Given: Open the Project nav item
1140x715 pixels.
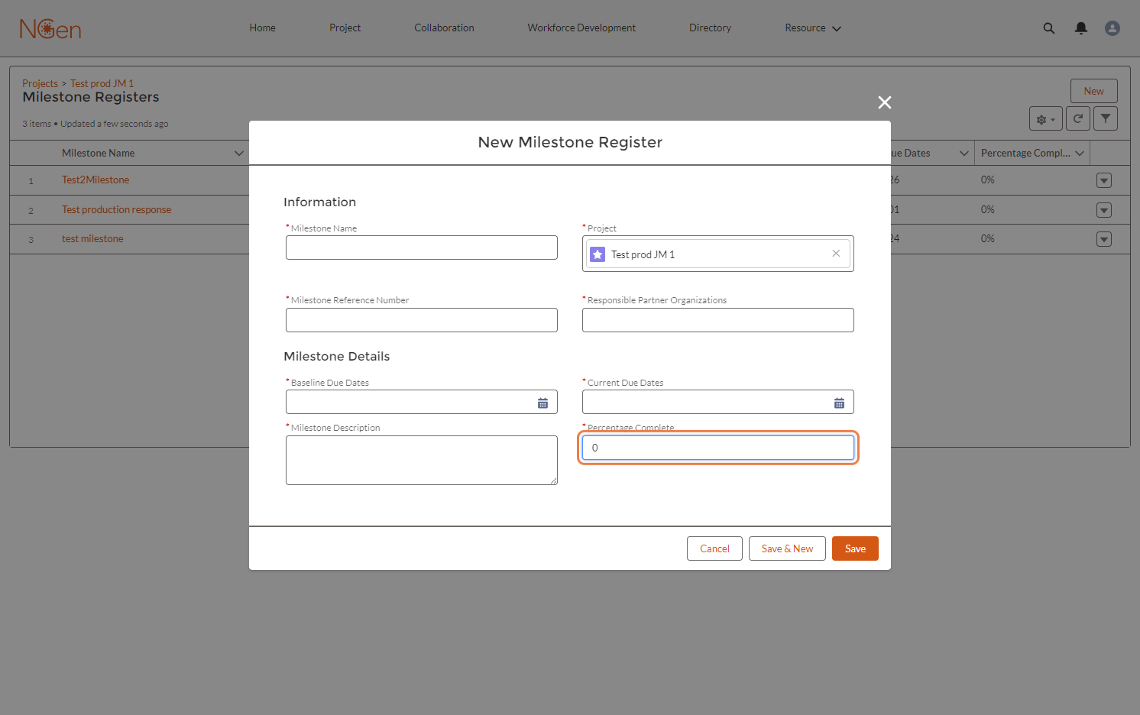Looking at the screenshot, I should point(345,28).
